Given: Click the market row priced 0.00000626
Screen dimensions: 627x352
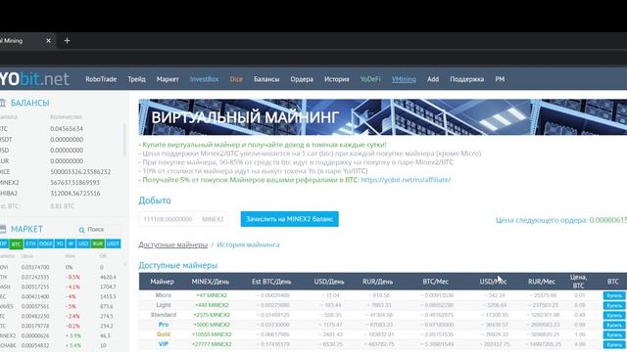Looking at the screenshot, I should 60,335.
